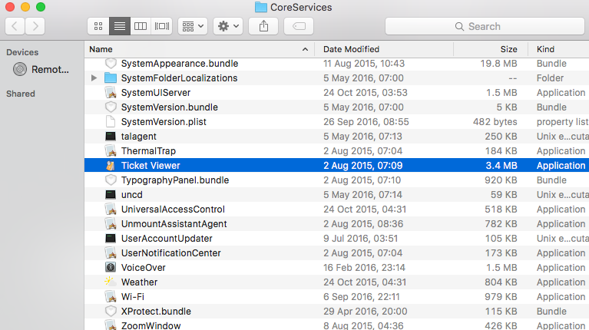Expand the SystemFolderLocalizations folder
Viewport: 589px width, 330px height.
coord(94,78)
